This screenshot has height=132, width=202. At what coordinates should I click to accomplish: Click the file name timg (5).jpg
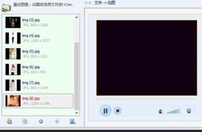click(31, 51)
